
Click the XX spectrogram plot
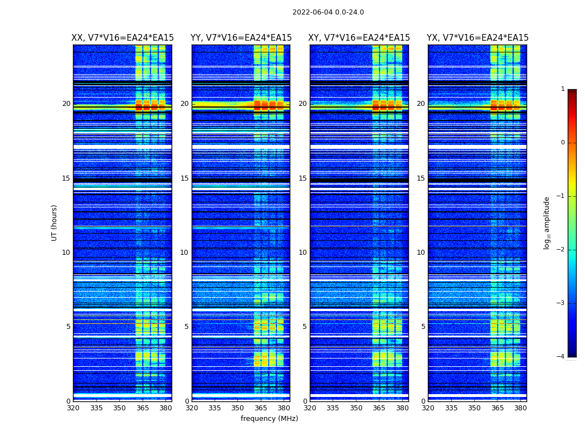click(123, 223)
